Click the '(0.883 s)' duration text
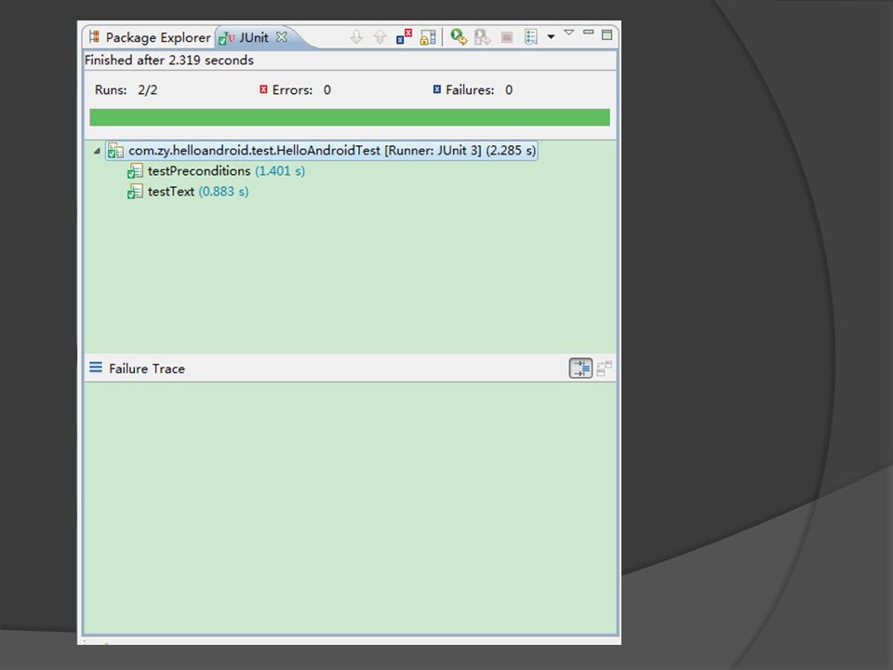Viewport: 893px width, 670px height. pos(223,192)
